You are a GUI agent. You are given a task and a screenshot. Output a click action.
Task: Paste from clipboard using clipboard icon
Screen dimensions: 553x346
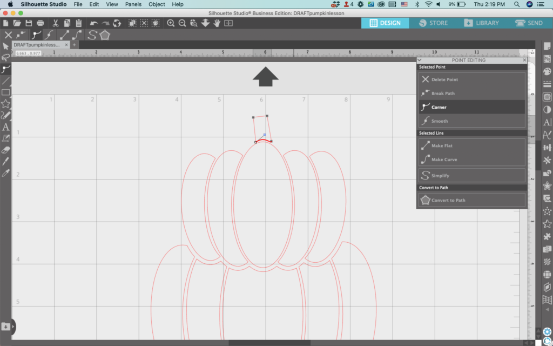[x=79, y=23]
